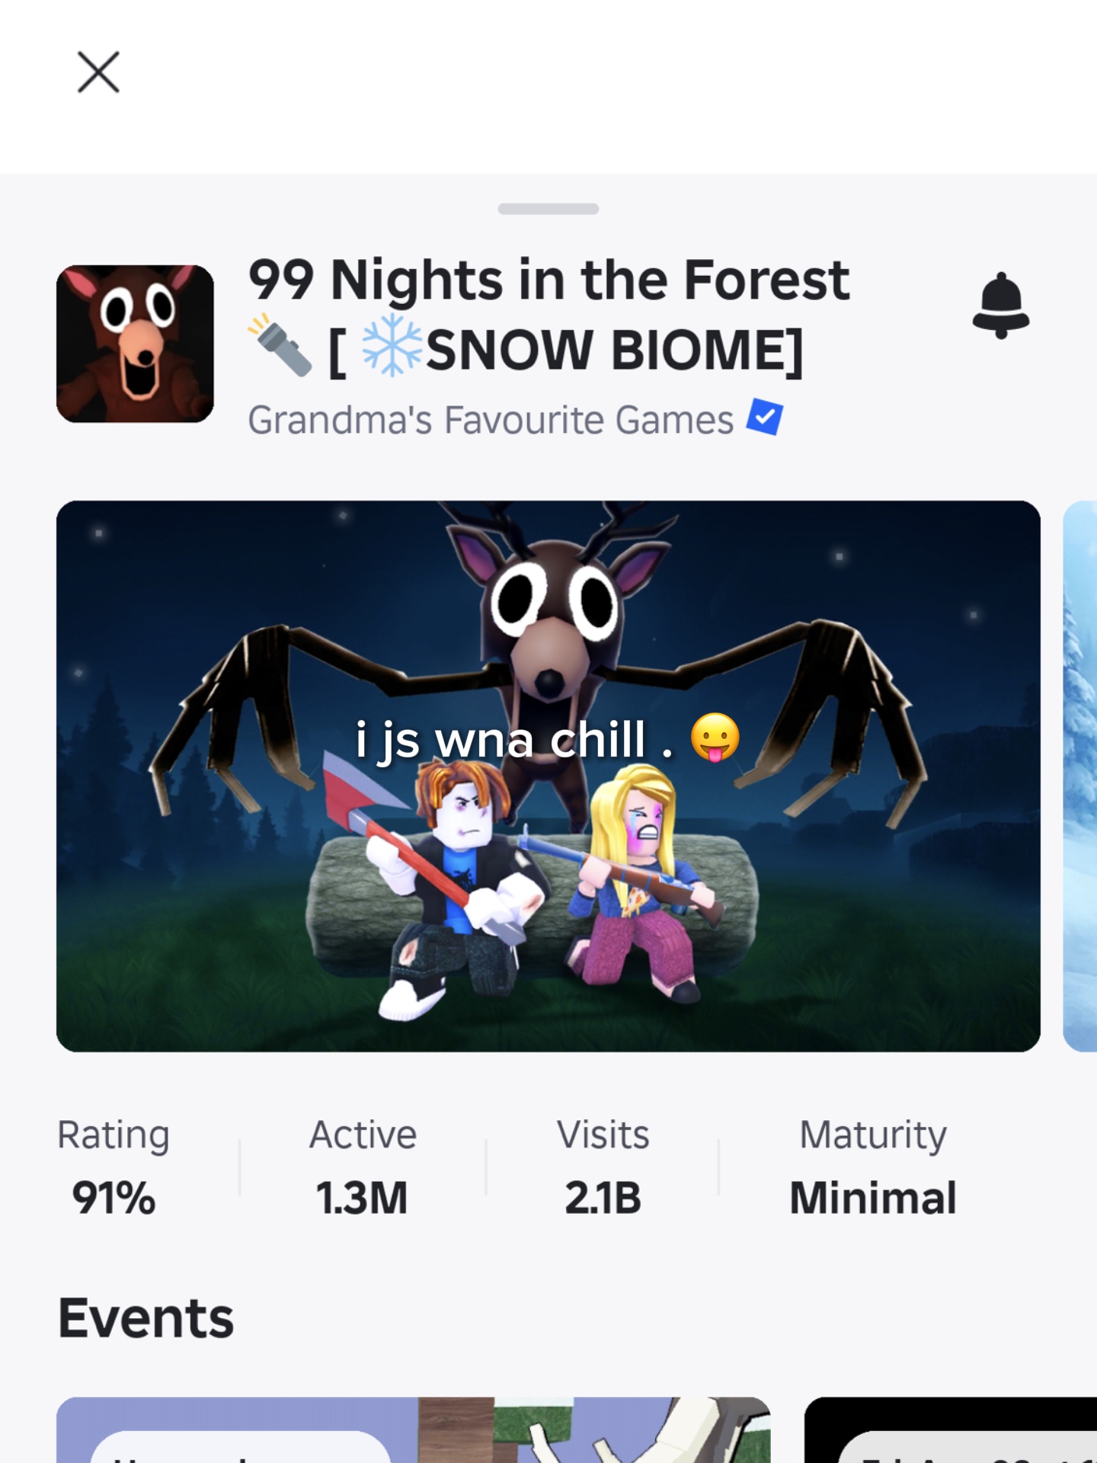The height and width of the screenshot is (1463, 1097).
Task: Open the deer monster game icon
Action: coord(135,344)
